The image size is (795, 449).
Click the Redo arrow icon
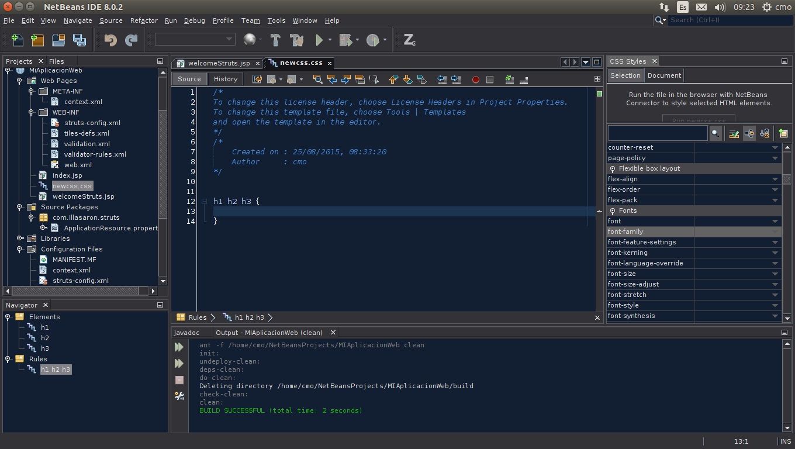point(131,40)
